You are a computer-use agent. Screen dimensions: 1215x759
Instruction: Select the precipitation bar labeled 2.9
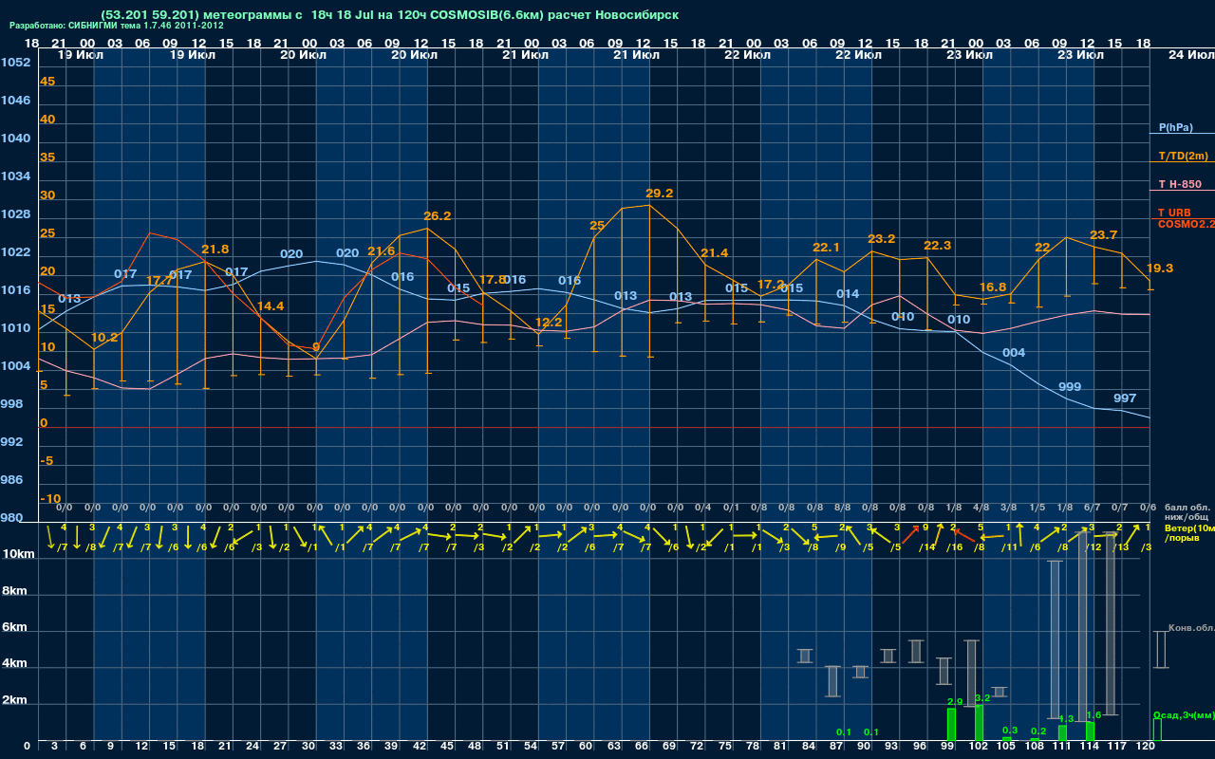click(x=951, y=725)
